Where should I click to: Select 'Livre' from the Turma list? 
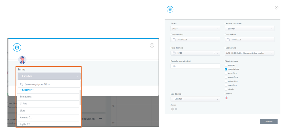[x=48, y=110]
